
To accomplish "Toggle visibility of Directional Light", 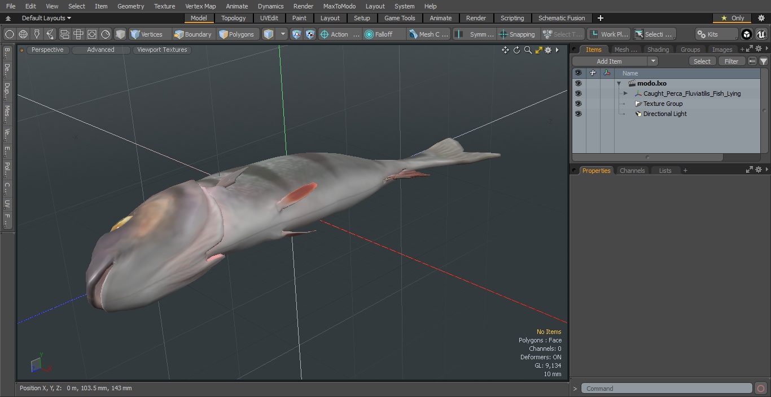I will [x=578, y=114].
